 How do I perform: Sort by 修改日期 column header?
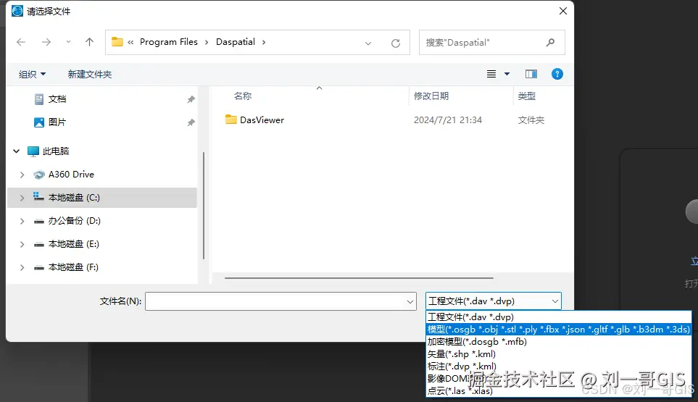431,96
